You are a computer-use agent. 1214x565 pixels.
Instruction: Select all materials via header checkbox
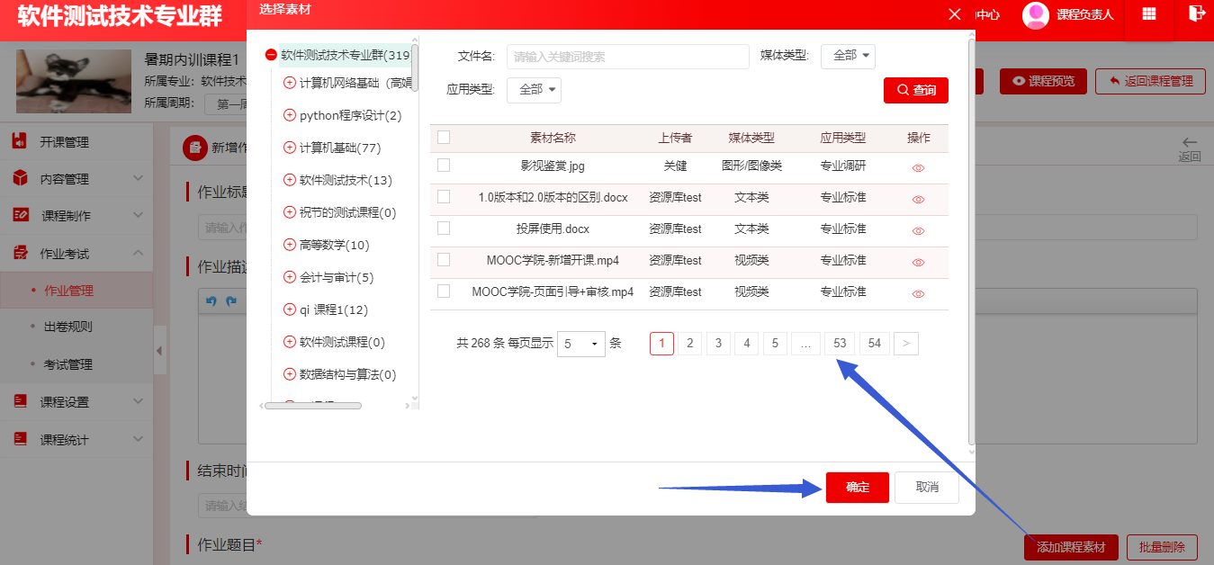pos(443,138)
